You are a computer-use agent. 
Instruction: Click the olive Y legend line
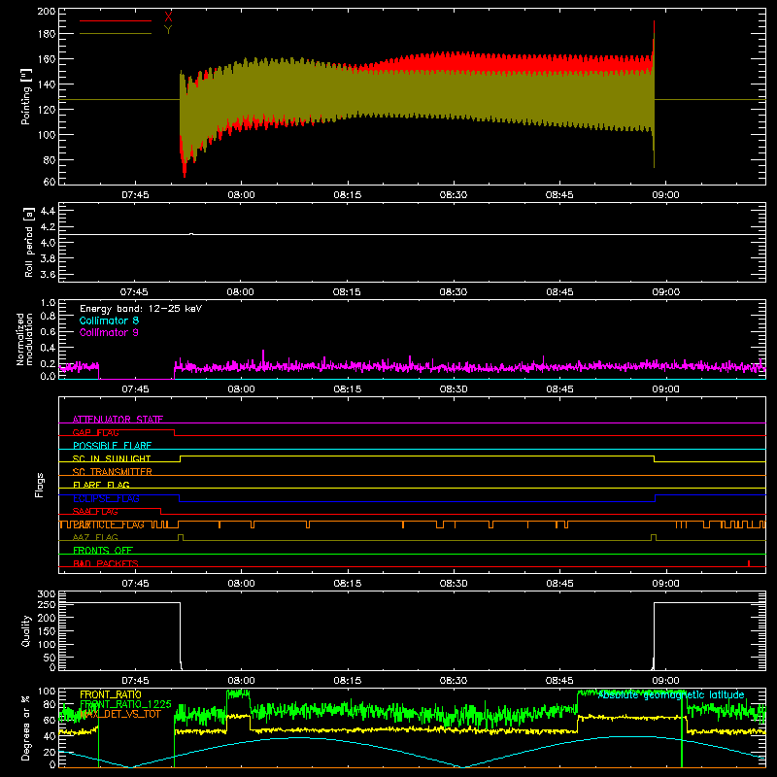pyautogui.click(x=116, y=34)
